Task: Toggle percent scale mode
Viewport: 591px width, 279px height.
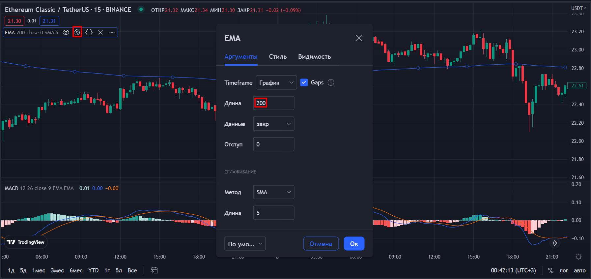Action: pos(550,270)
